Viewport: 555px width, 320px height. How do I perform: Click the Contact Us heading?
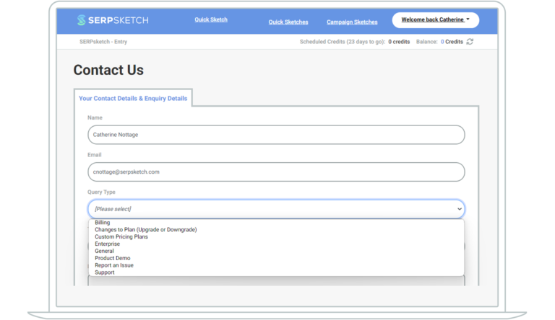108,70
